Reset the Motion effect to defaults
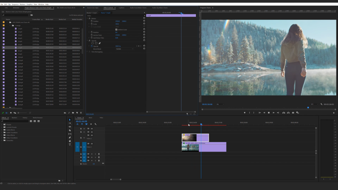The height and width of the screenshot is (190, 338). [x=144, y=18]
